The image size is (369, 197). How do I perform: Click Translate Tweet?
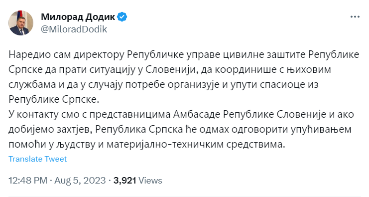pos(38,159)
